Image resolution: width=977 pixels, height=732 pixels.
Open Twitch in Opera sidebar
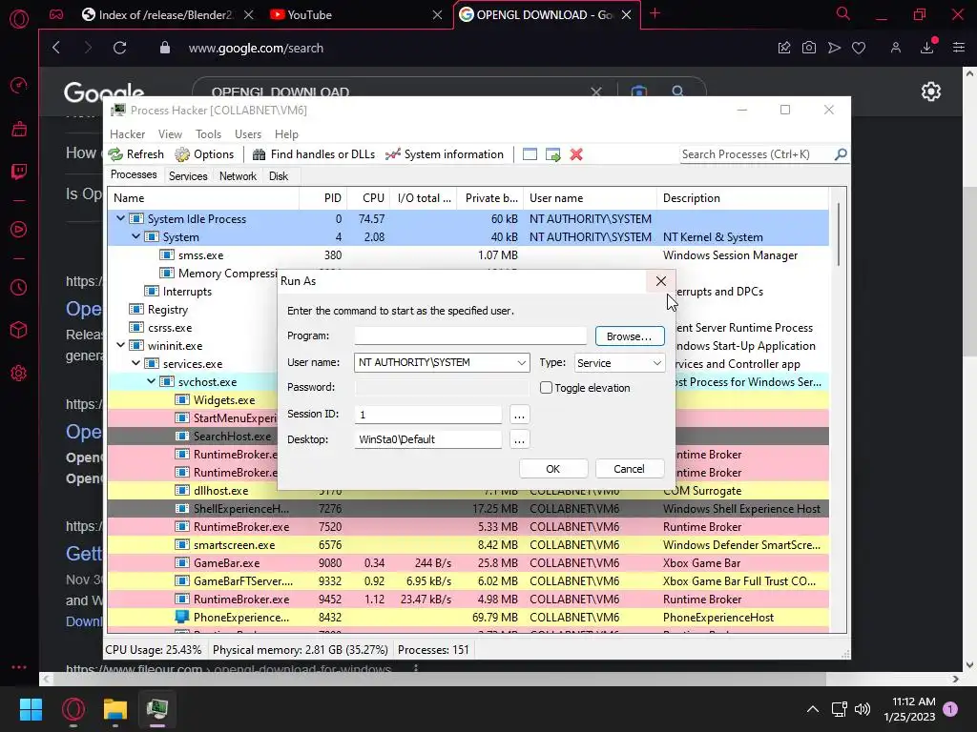point(19,172)
